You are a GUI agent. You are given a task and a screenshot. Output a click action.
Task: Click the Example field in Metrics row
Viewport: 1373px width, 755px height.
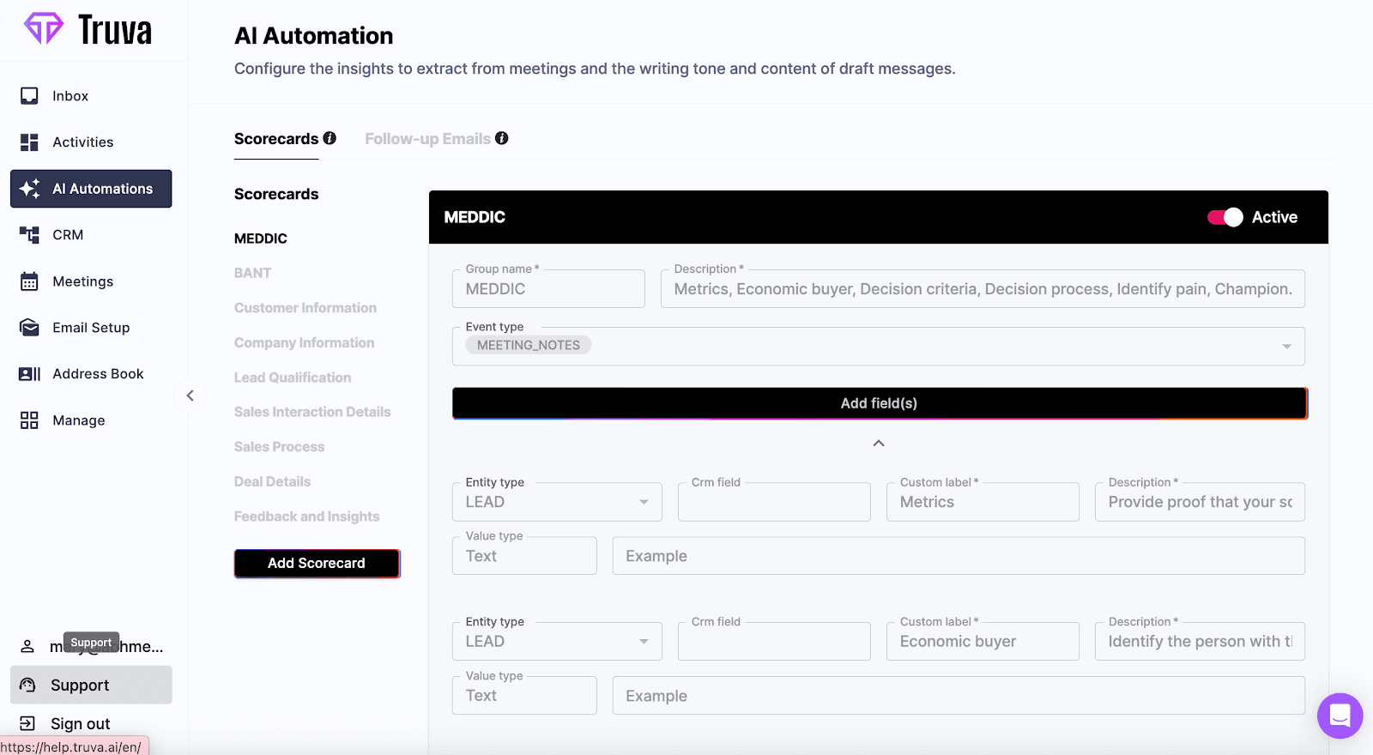coord(959,556)
